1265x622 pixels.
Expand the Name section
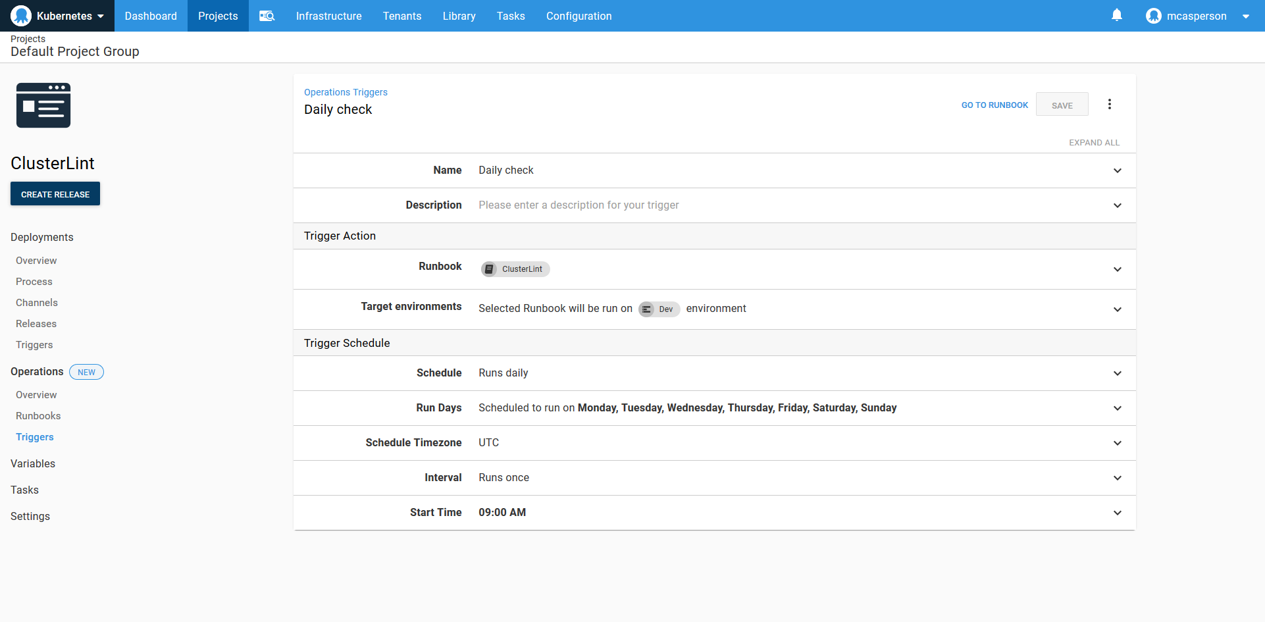[x=1118, y=170]
